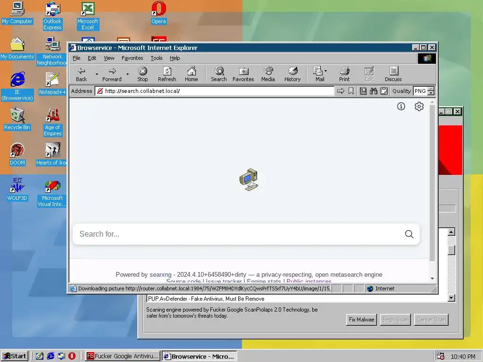Screen dimensions: 483x362
Task: Open the Edit menu
Action: pyautogui.click(x=92, y=58)
